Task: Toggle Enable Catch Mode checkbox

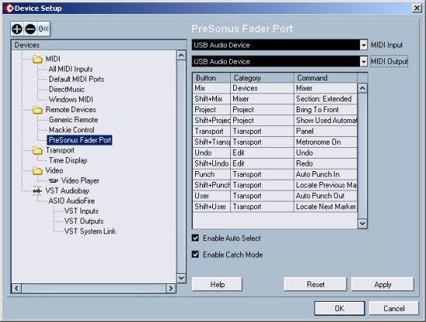Action: [195, 255]
